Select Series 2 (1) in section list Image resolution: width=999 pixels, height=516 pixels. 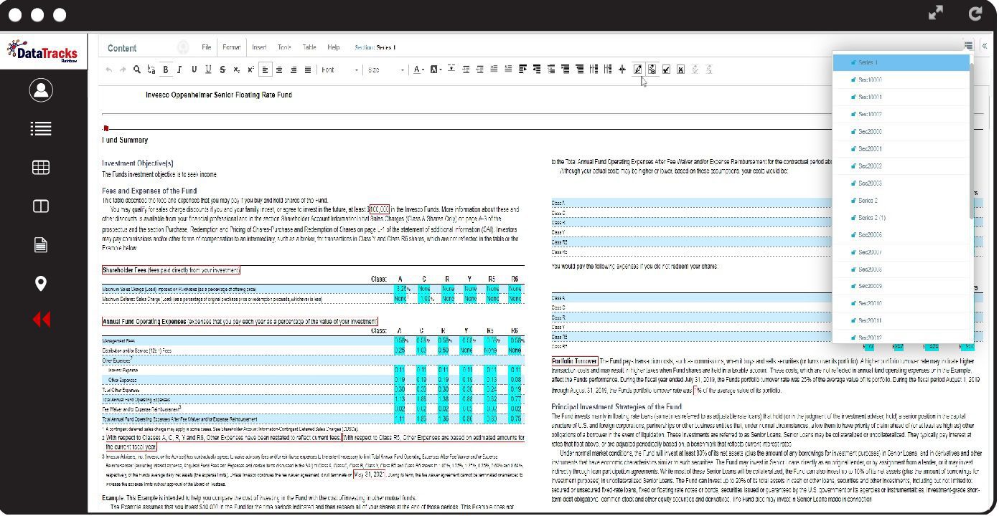pos(901,218)
